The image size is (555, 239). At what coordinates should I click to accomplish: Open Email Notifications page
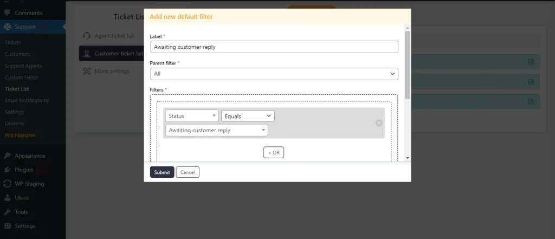pyautogui.click(x=27, y=101)
